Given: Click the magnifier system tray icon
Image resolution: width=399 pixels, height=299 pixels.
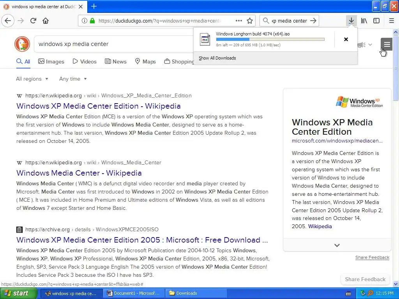Looking at the screenshot, I should (370, 294).
